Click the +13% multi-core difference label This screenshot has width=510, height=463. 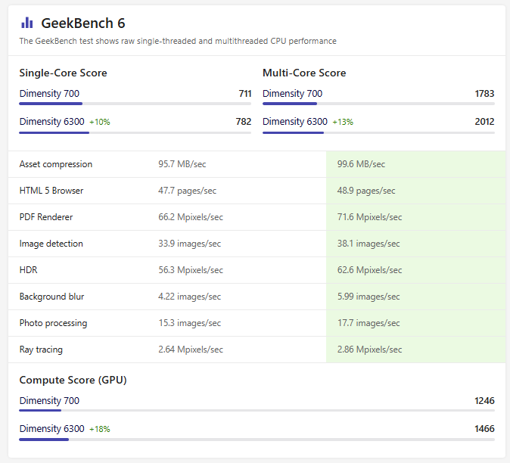point(343,123)
